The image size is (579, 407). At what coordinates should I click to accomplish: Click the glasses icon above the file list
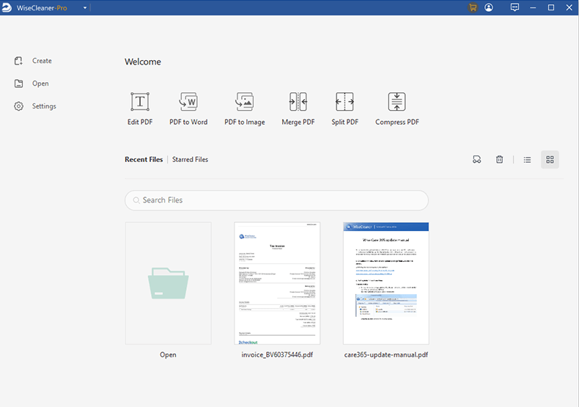[476, 160]
